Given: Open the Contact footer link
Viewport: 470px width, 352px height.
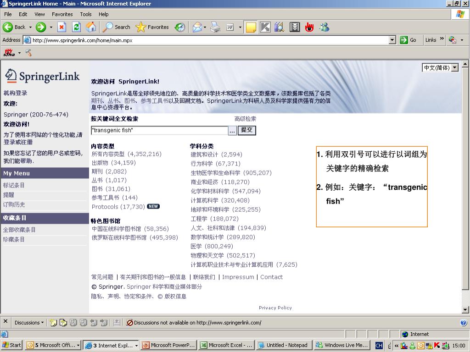Looking at the screenshot, I should (271, 277).
